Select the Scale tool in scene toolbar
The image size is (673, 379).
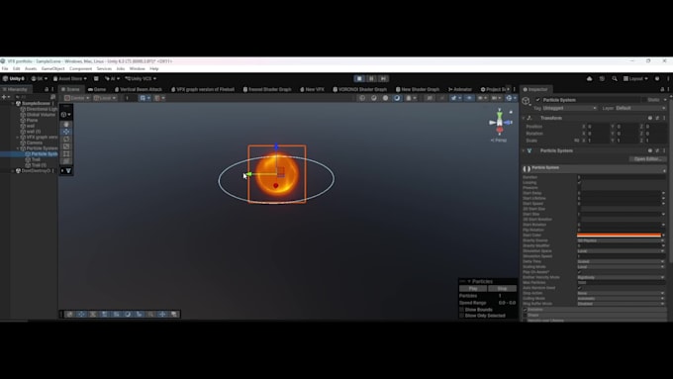(66, 146)
